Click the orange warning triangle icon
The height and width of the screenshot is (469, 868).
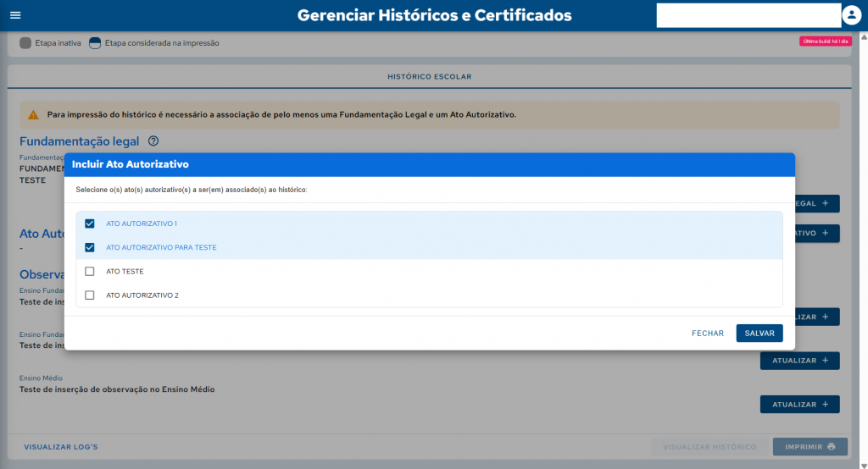pos(33,115)
